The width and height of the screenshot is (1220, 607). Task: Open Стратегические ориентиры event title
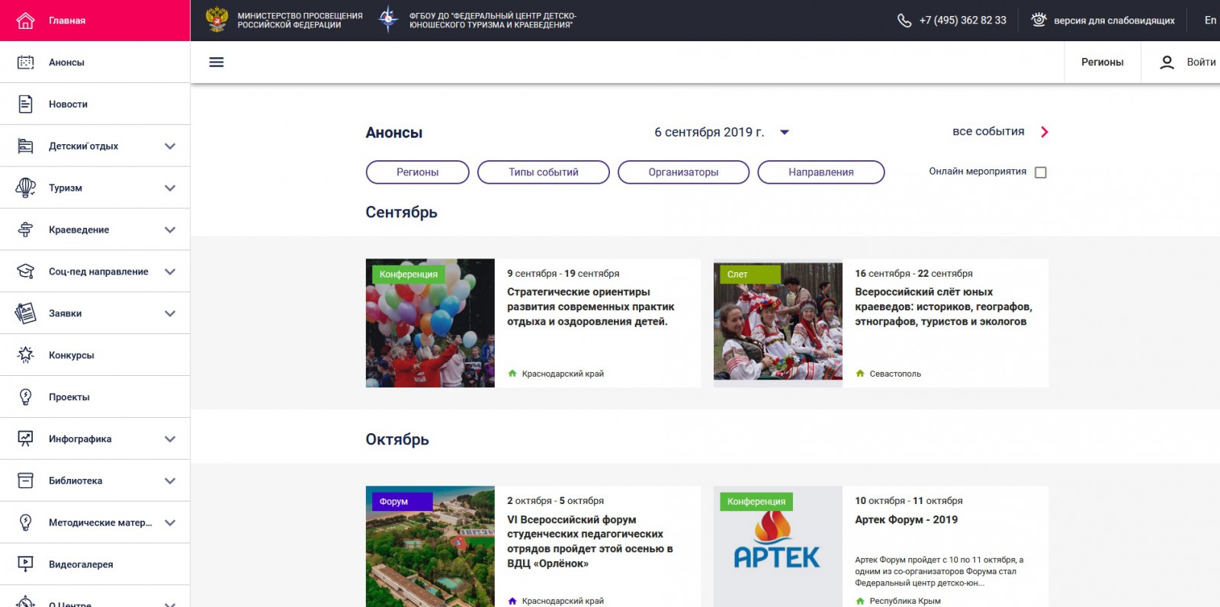[591, 307]
